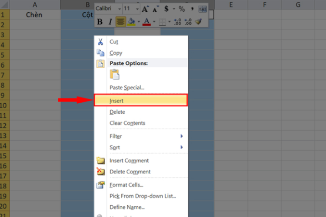Screen dimensions: 326x217
Task: Open the fill color dropdown arrow
Action: point(139,22)
